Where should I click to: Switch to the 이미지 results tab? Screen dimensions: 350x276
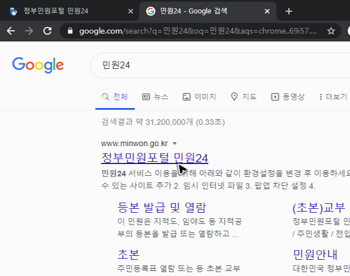pyautogui.click(x=199, y=97)
